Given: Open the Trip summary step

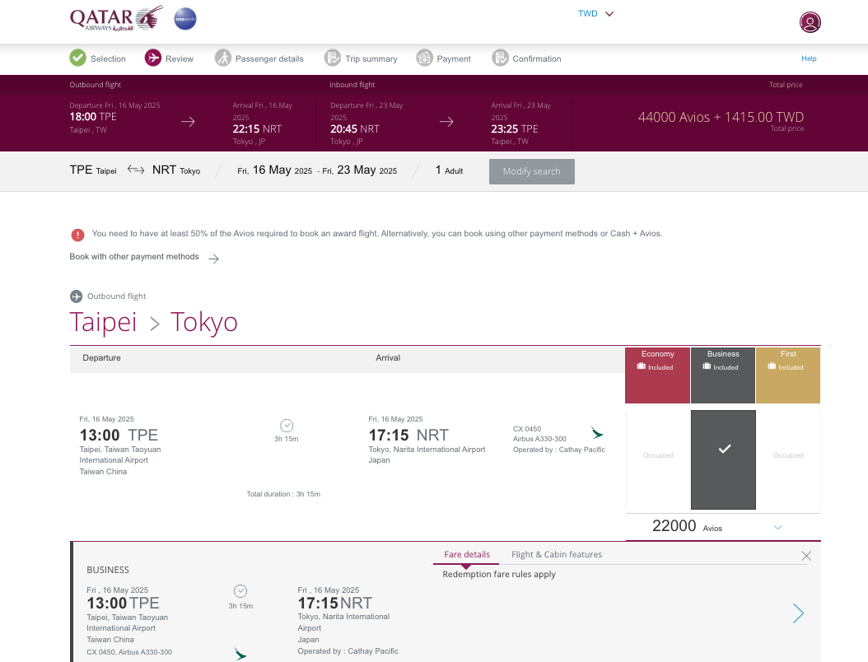Looking at the screenshot, I should [x=371, y=58].
